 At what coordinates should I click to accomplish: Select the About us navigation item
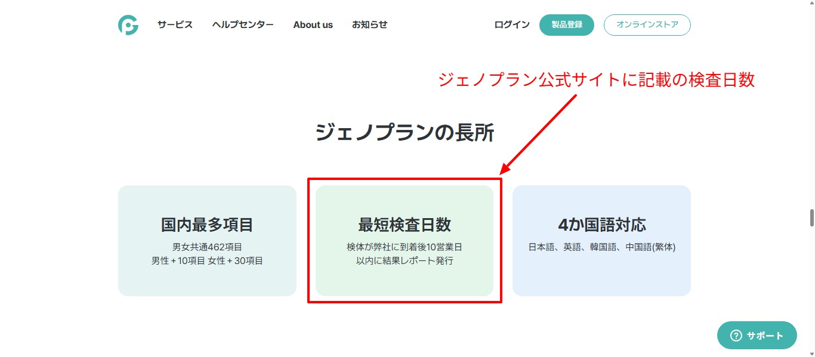313,24
